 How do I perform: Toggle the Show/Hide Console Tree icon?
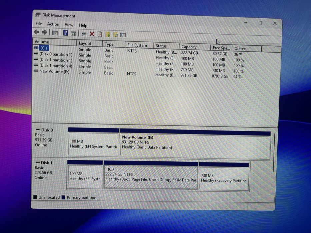point(55,33)
